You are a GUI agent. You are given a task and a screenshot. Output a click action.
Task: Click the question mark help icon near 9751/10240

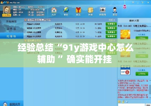pos(44,10)
